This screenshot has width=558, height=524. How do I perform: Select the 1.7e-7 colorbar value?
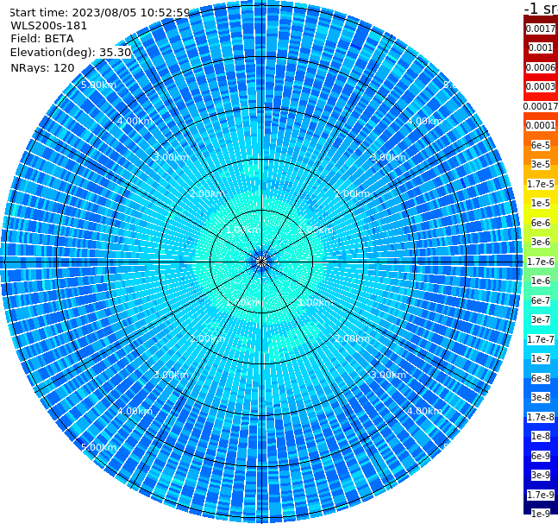(x=541, y=339)
